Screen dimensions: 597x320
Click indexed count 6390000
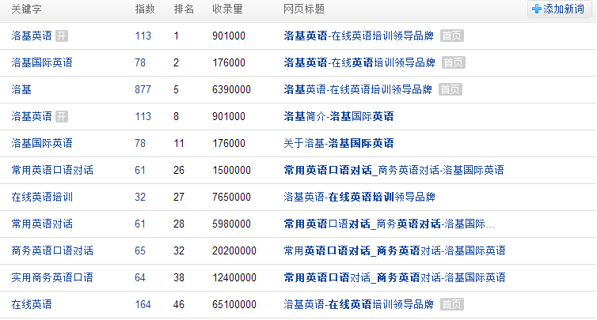coord(231,90)
